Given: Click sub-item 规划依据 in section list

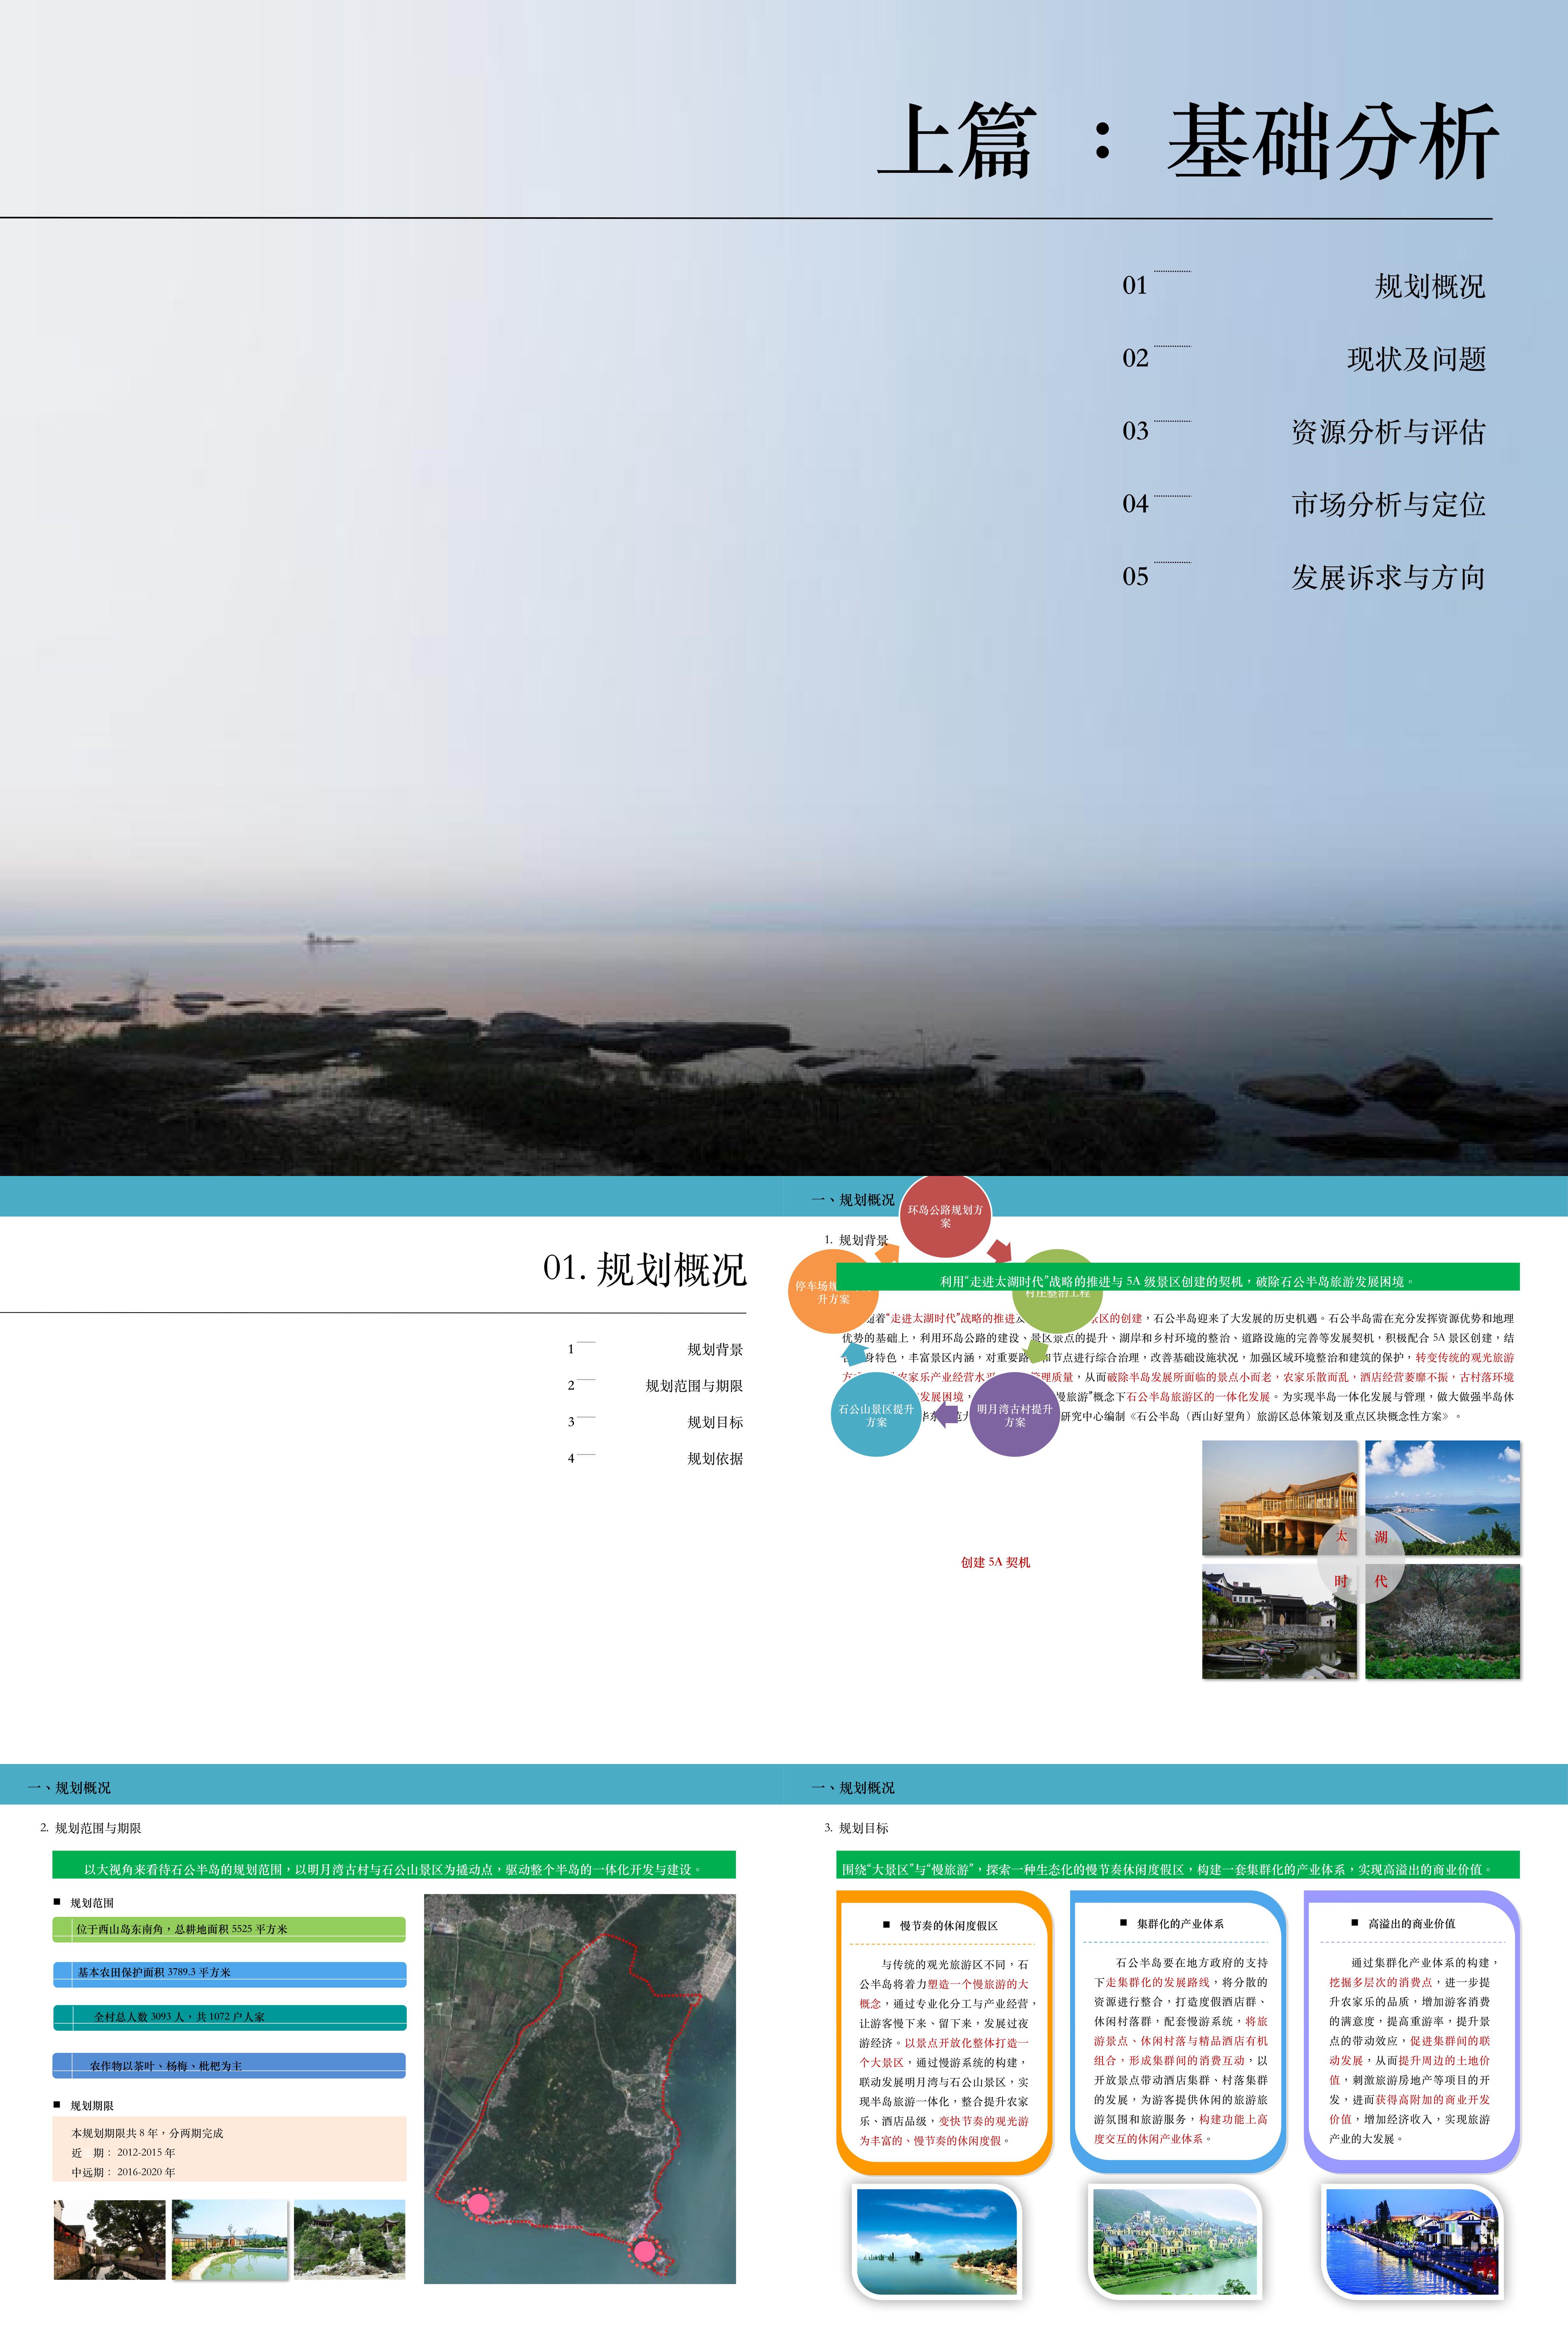Looking at the screenshot, I should [x=715, y=1458].
